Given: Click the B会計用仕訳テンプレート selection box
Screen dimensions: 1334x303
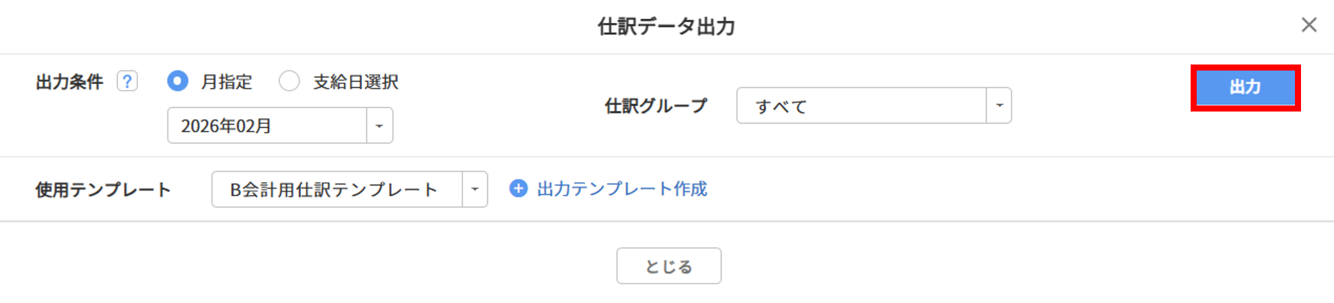Looking at the screenshot, I should pyautogui.click(x=337, y=189).
